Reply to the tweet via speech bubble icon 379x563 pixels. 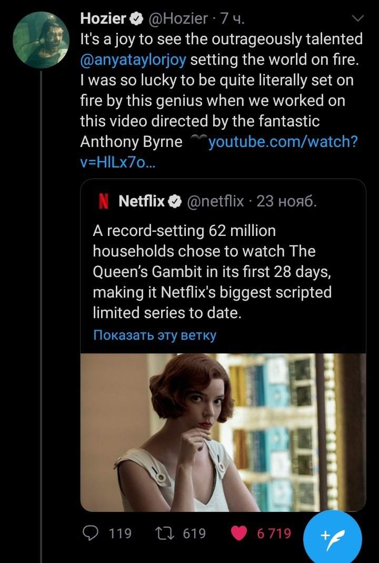(93, 534)
